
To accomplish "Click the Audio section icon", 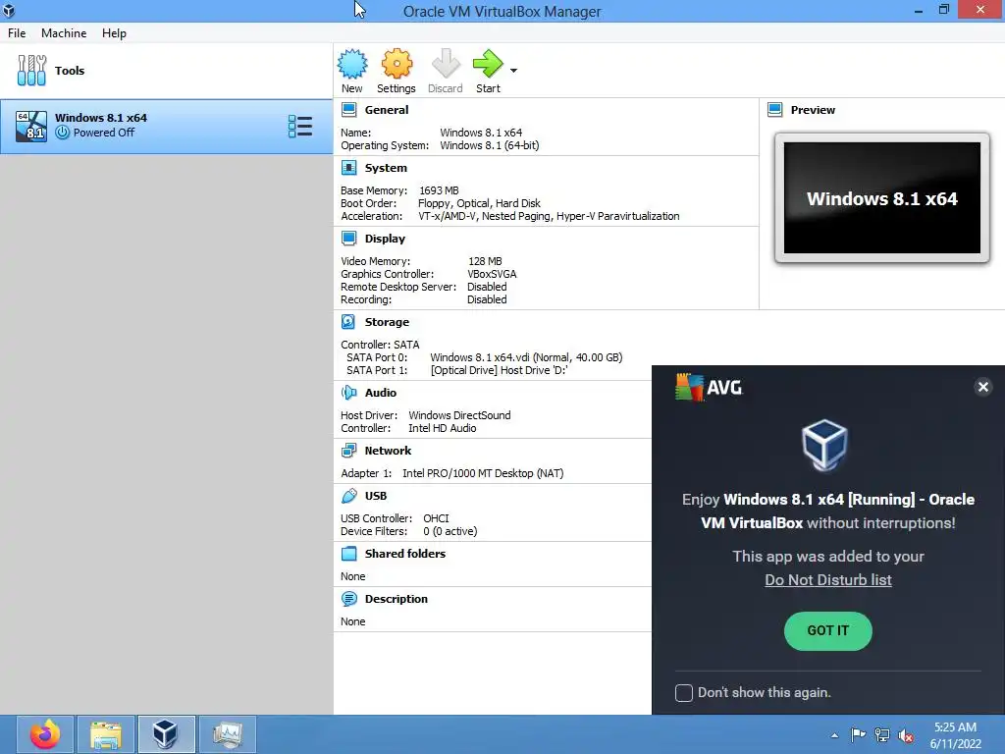I will pyautogui.click(x=348, y=393).
